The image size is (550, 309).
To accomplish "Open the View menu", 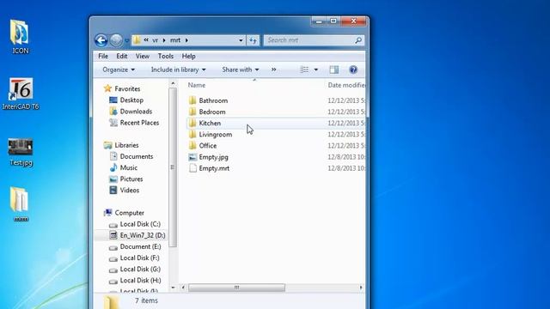I will tap(143, 56).
